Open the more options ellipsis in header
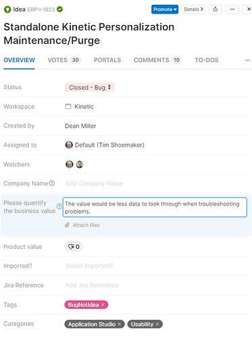 232,9
